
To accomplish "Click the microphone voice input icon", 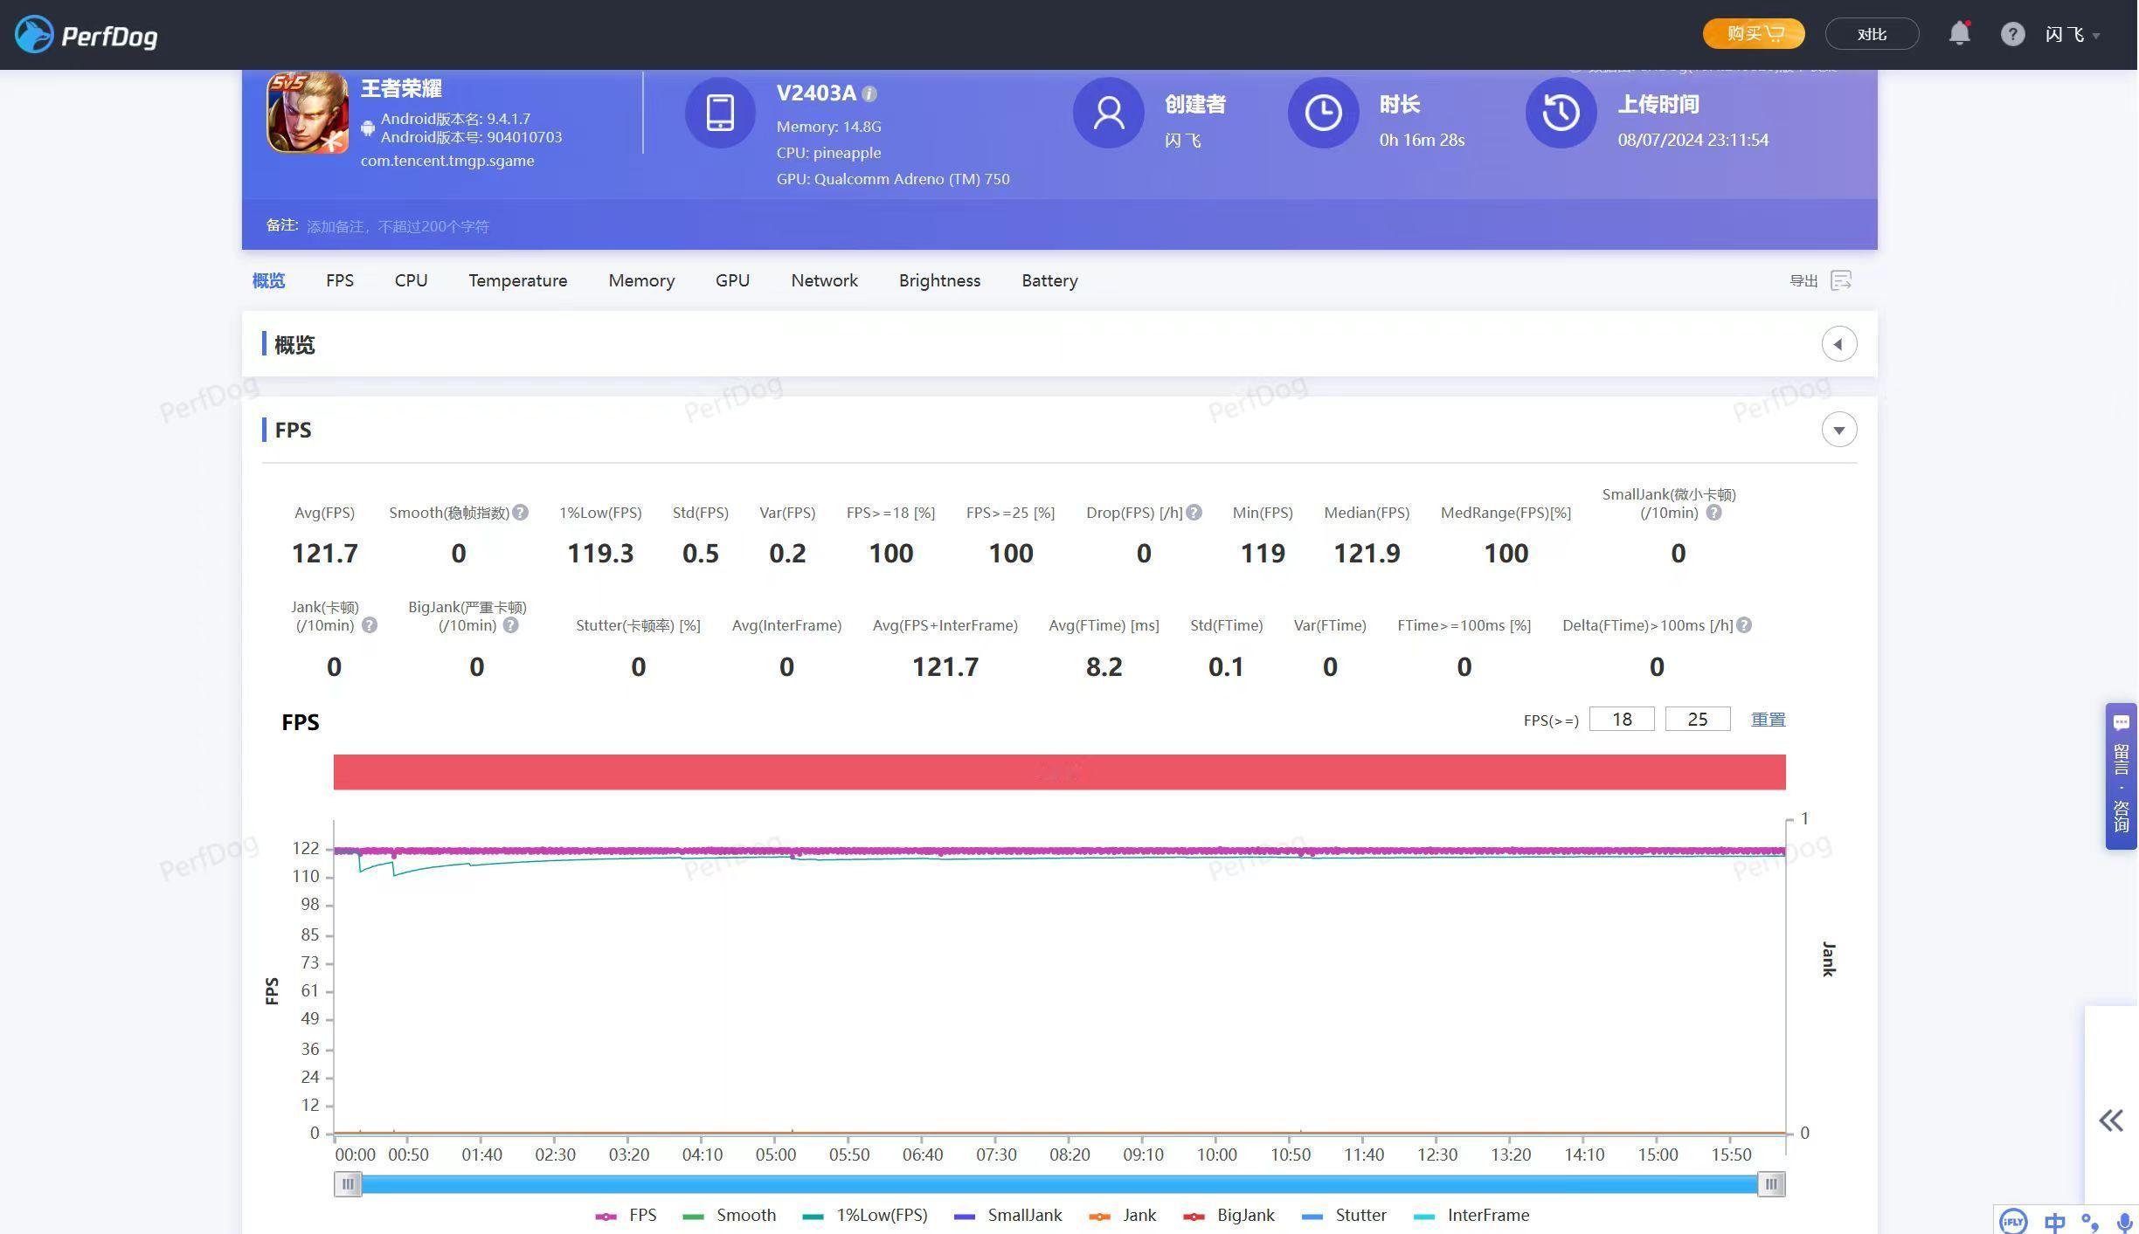I will [2124, 1222].
